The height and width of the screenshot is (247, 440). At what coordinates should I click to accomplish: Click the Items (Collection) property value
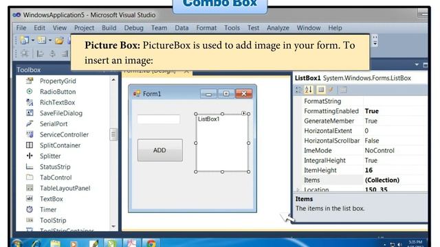tap(382, 180)
